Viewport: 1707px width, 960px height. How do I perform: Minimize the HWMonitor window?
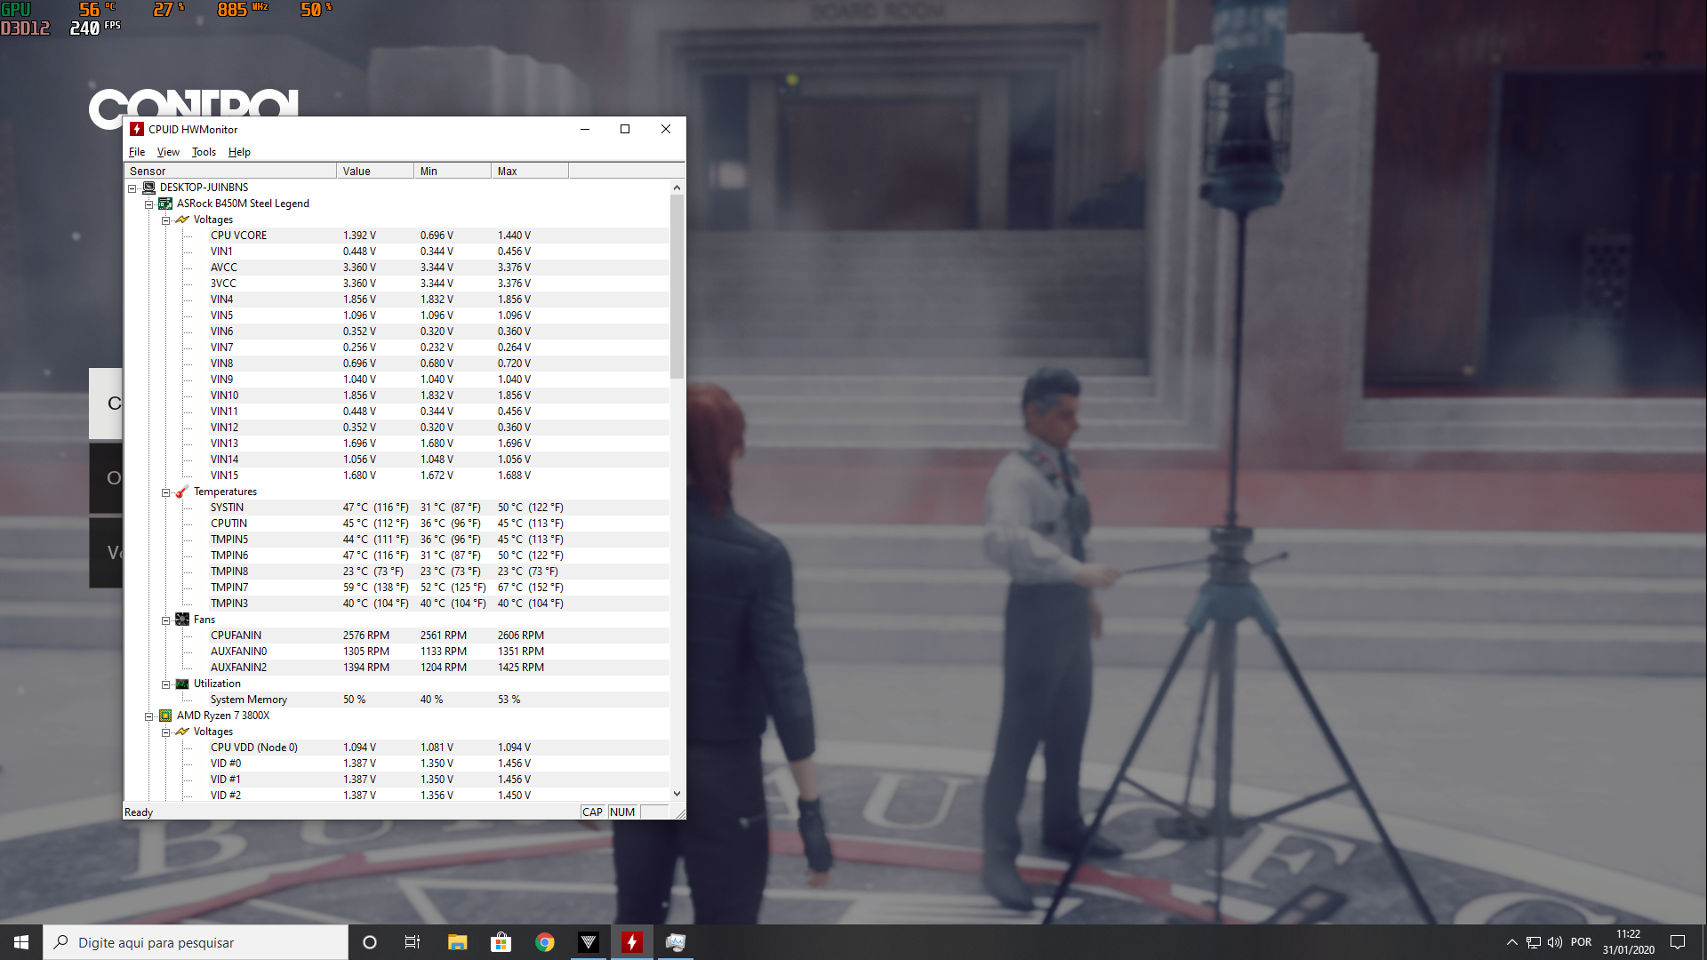(x=585, y=129)
